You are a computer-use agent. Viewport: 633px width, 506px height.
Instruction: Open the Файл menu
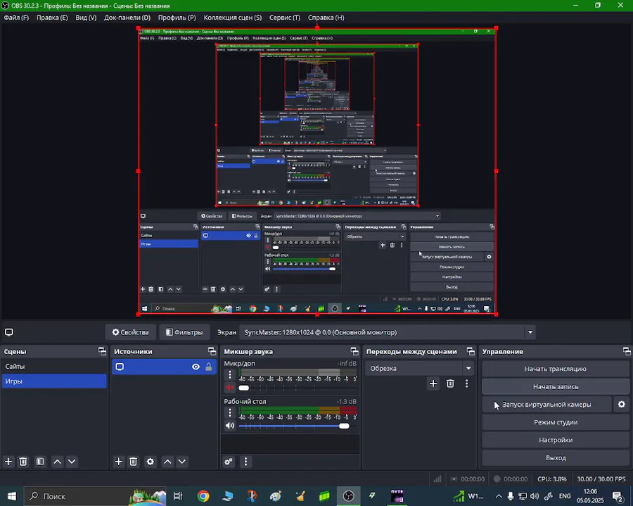pos(17,18)
